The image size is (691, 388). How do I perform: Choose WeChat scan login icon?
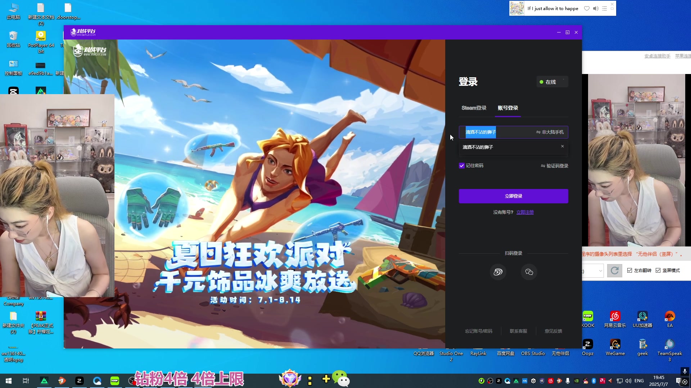[x=529, y=272]
